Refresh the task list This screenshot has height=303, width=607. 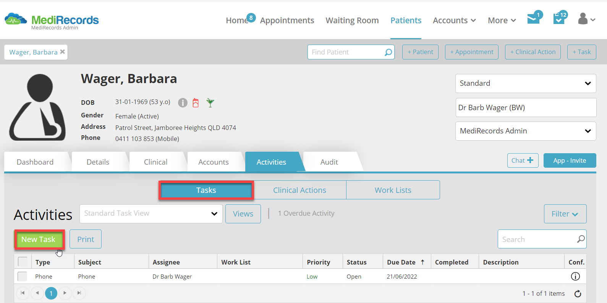578,293
